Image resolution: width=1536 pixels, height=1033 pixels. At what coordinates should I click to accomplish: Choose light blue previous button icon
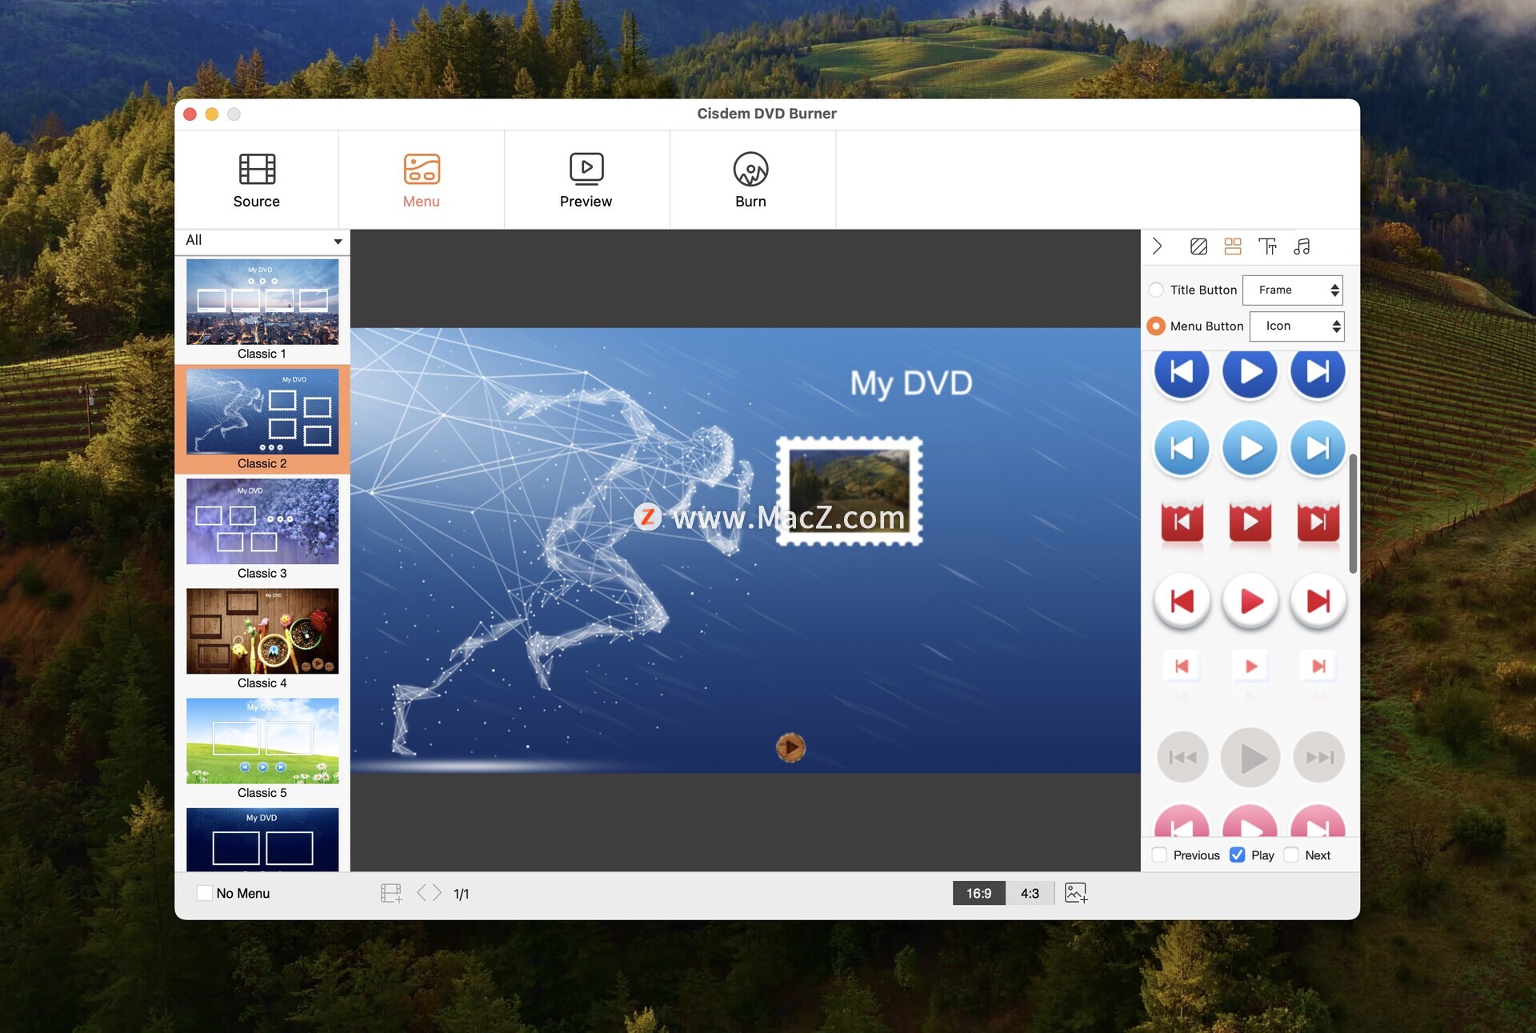point(1182,448)
